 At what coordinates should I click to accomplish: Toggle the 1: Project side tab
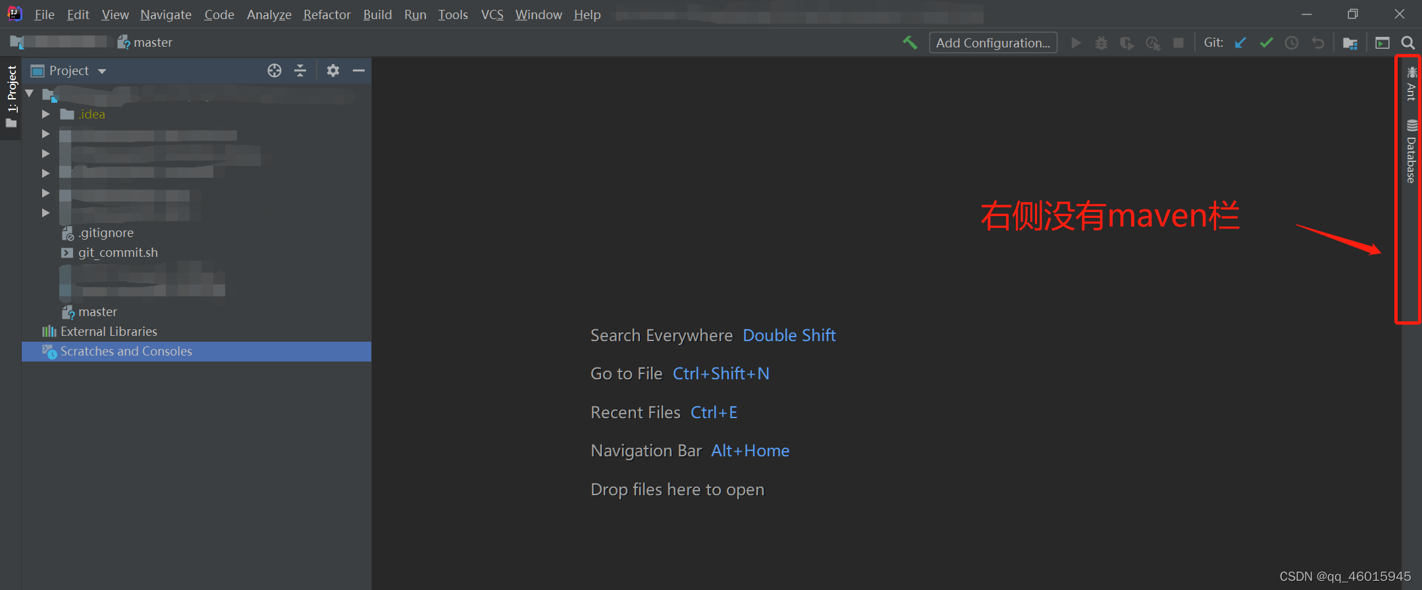coord(11,97)
